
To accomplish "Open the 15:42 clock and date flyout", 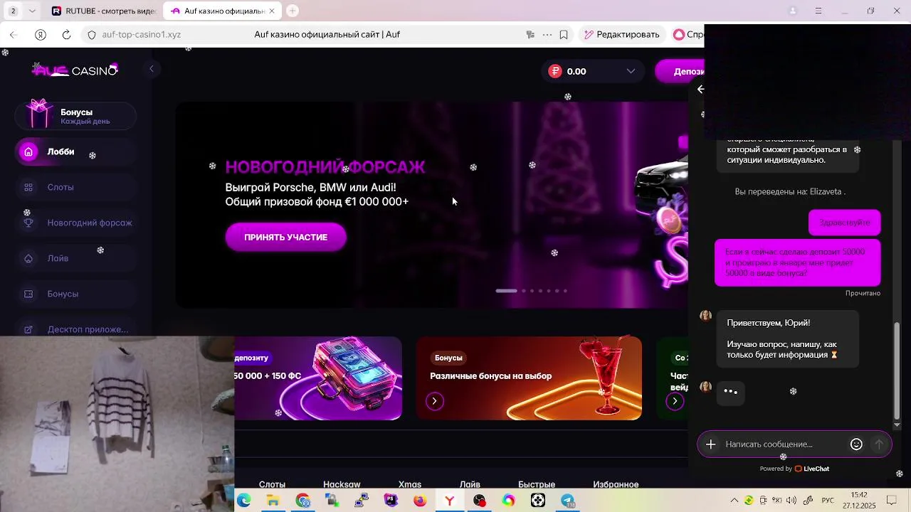I will pyautogui.click(x=859, y=501).
